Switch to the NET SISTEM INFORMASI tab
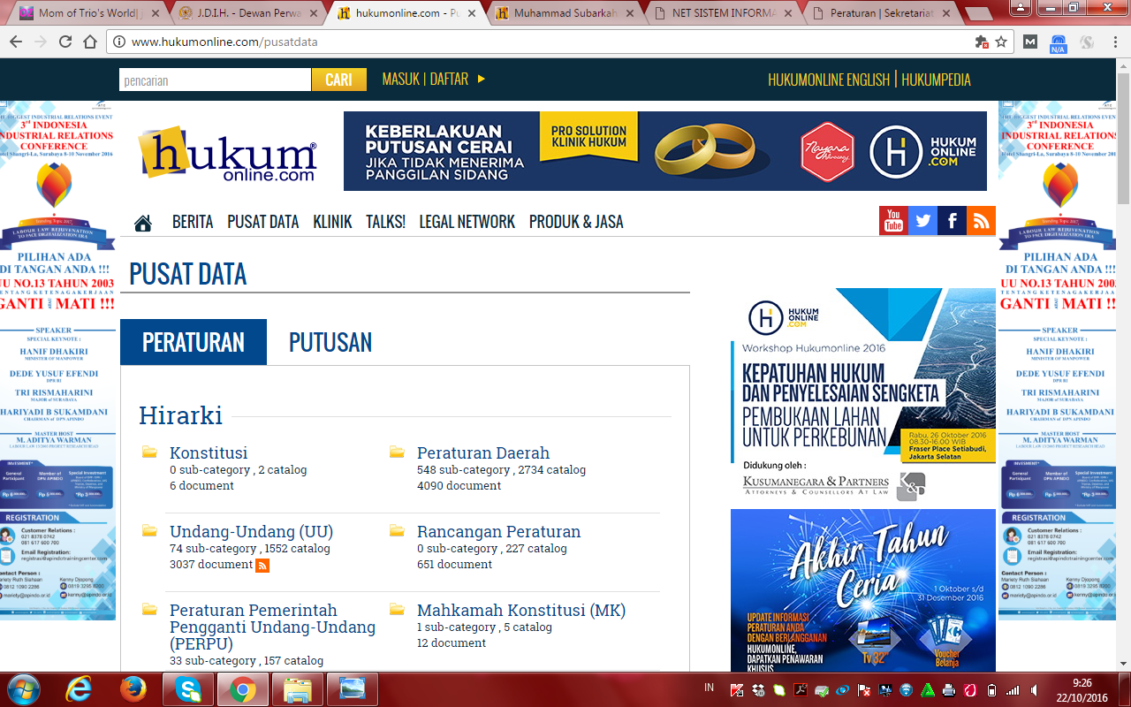The height and width of the screenshot is (707, 1131). pos(725,13)
